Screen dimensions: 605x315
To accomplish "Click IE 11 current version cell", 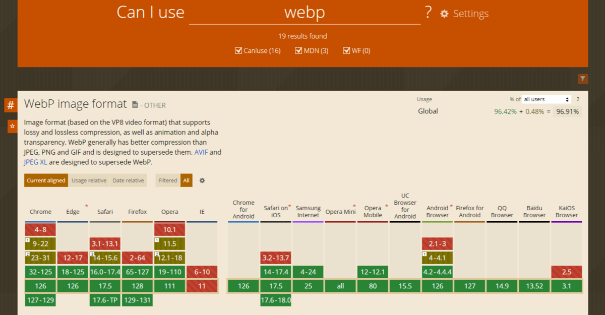I will (202, 286).
